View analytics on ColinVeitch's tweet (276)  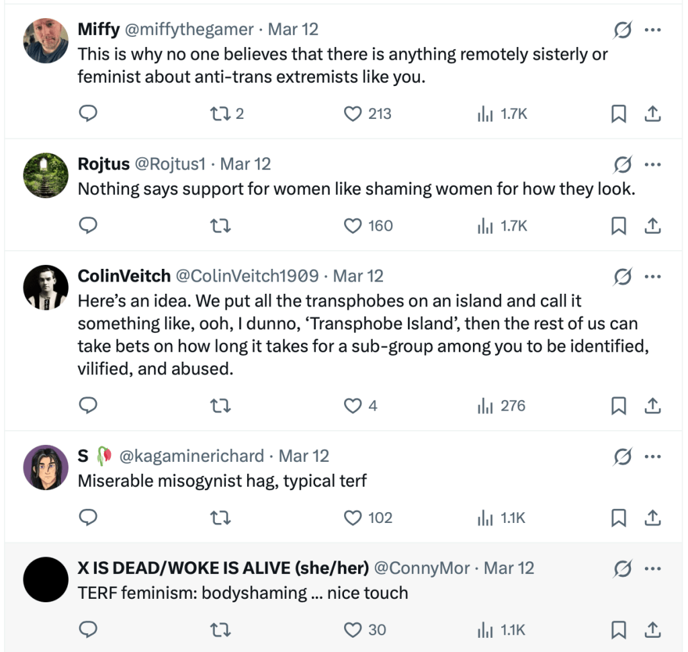click(501, 406)
